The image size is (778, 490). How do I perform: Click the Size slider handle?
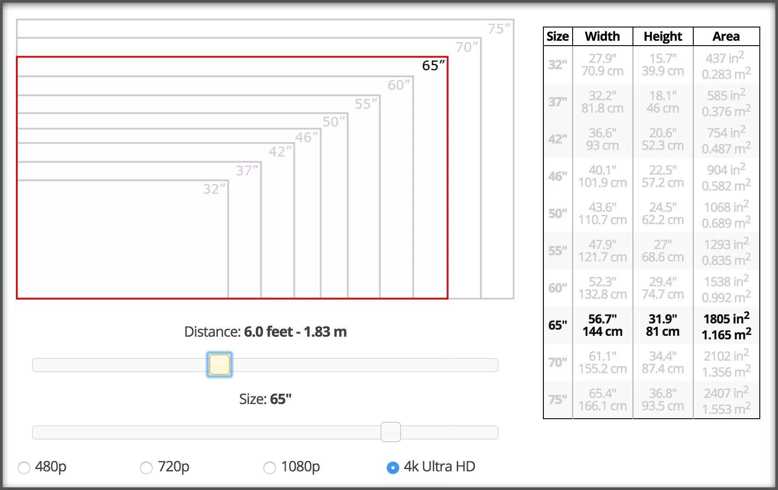click(391, 432)
